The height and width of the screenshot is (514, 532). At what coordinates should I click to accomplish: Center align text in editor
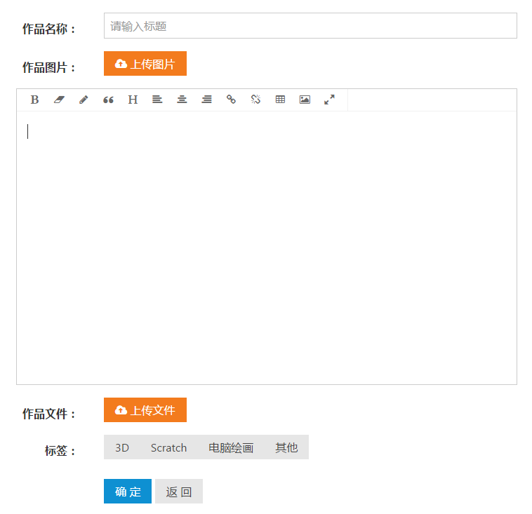point(182,100)
